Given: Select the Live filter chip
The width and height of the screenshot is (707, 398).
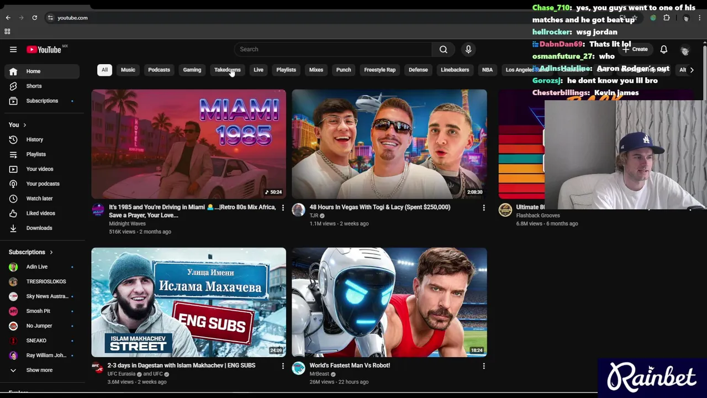Looking at the screenshot, I should coord(258,70).
